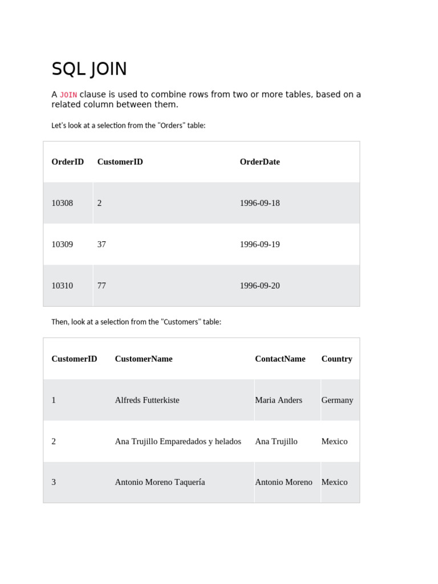Click the Maria Anders contact cell
This screenshot has height=584, width=438.
(x=278, y=400)
